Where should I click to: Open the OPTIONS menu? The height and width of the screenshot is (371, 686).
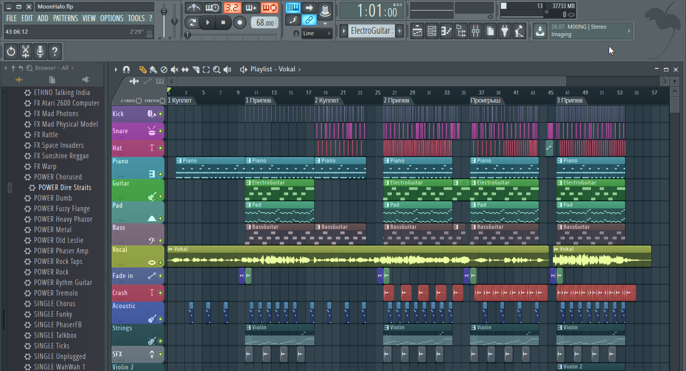(111, 18)
